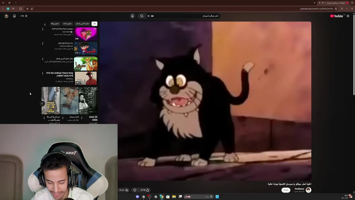
Task: Select the 'محتوى مشابه' filter chip
Action: point(67,24)
